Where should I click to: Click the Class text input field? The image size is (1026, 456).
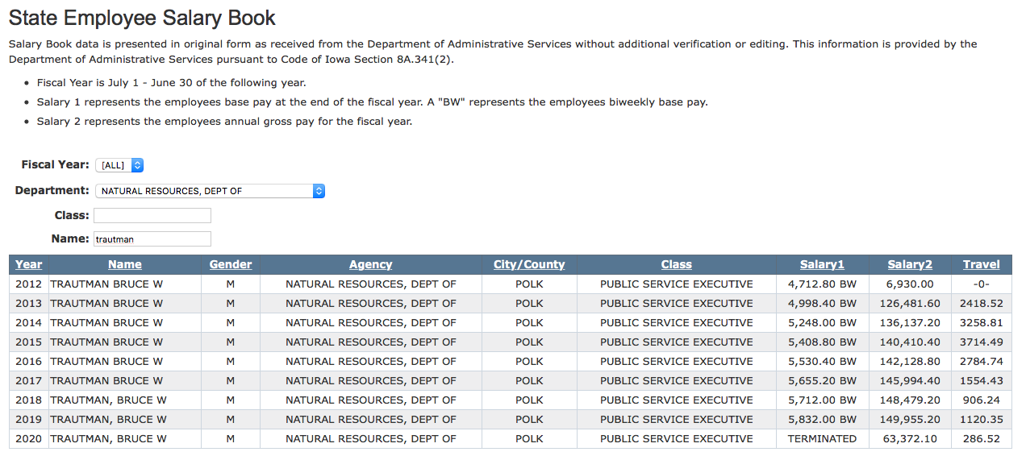coord(152,215)
